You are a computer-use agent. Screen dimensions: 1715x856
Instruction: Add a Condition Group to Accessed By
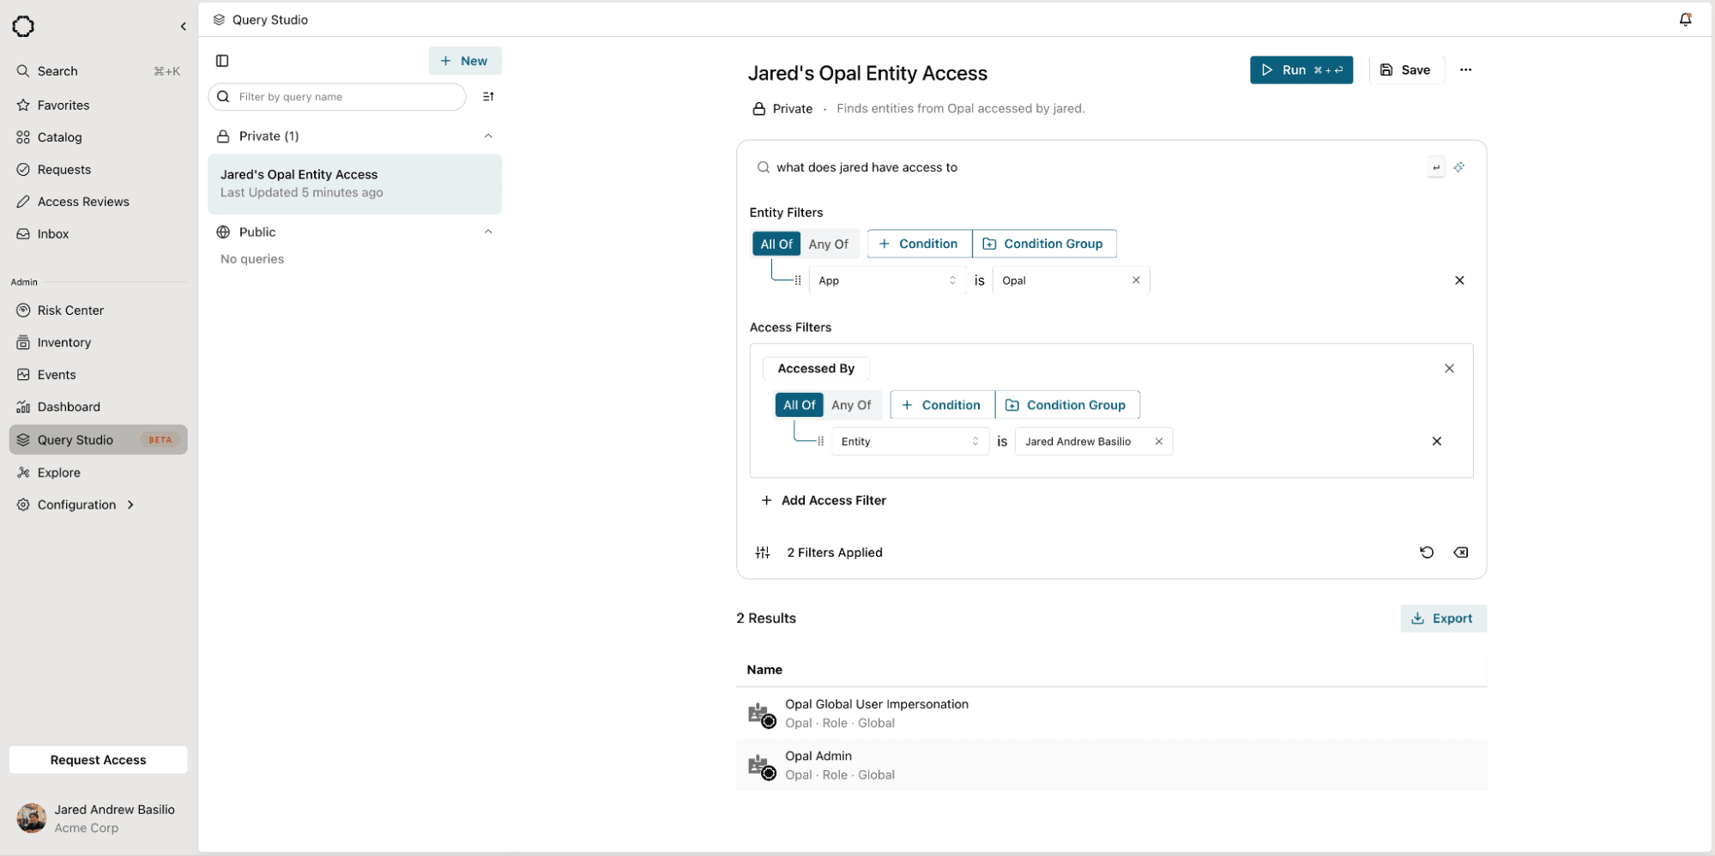[x=1067, y=405]
